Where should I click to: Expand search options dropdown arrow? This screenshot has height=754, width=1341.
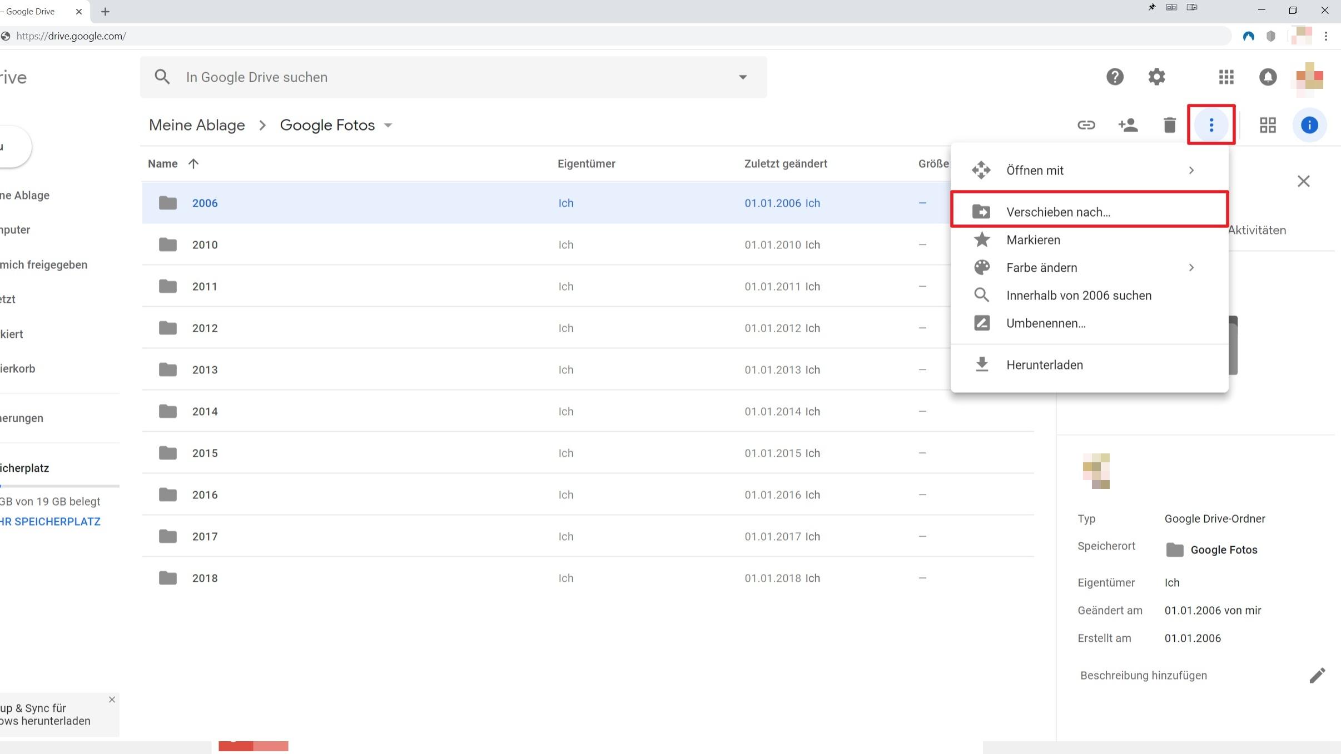tap(742, 77)
